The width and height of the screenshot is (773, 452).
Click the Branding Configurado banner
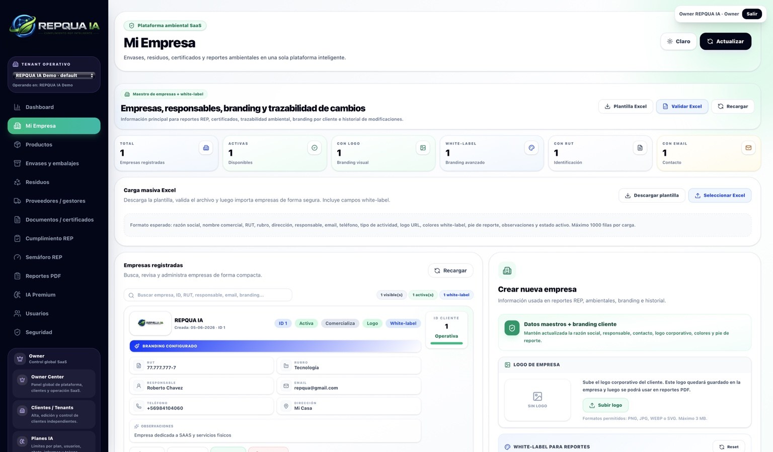pos(275,346)
